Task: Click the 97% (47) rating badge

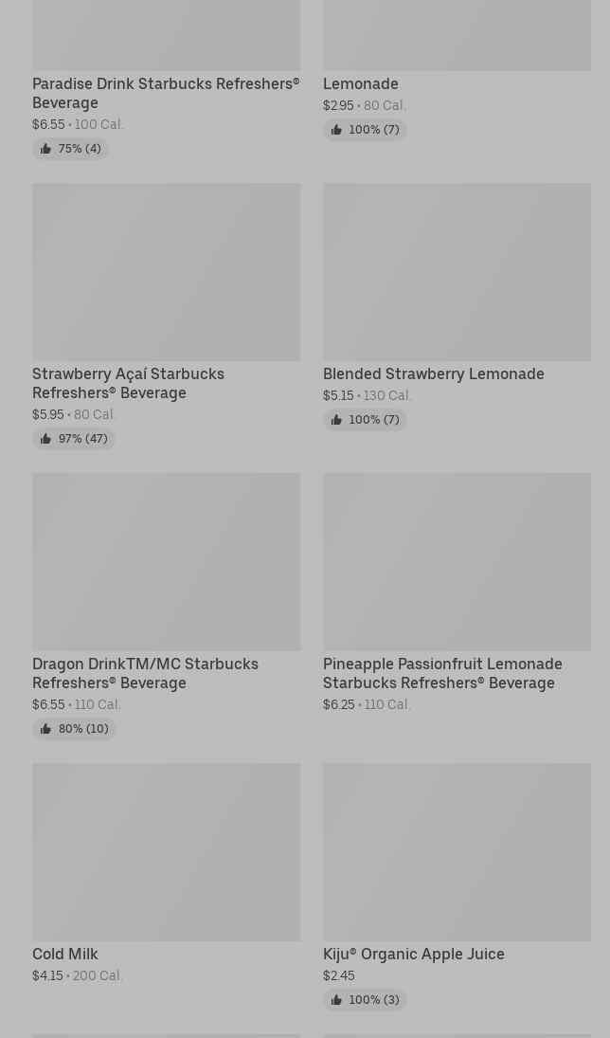Action: point(74,439)
